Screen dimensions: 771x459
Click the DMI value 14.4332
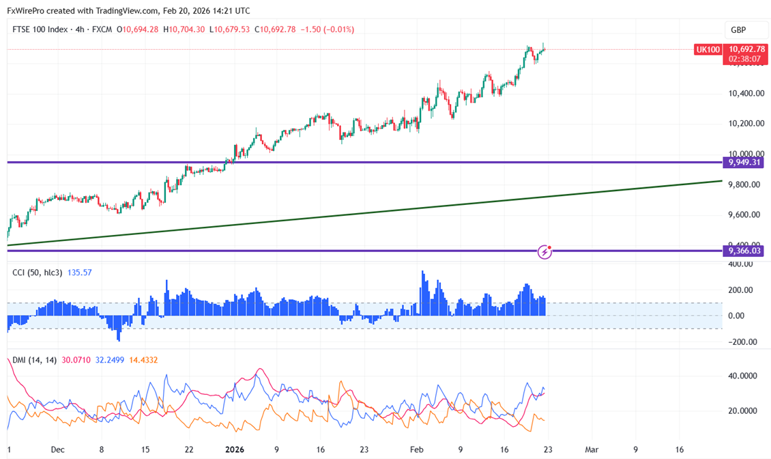click(x=143, y=360)
